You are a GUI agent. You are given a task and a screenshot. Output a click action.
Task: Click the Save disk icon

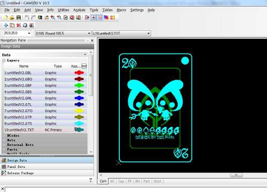click(19, 18)
